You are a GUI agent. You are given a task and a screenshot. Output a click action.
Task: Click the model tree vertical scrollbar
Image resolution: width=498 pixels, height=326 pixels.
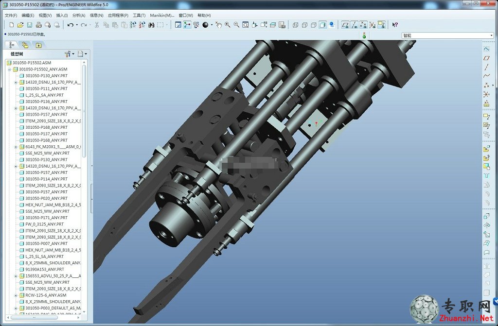coord(84,111)
